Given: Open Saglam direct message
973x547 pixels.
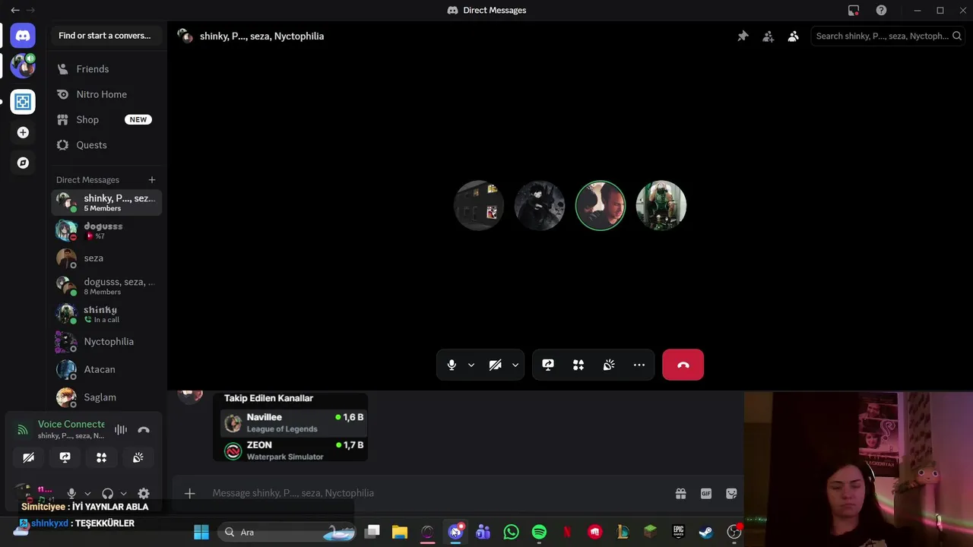Looking at the screenshot, I should coord(106,397).
